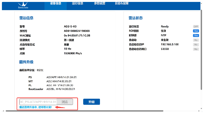Select the NTP clock source value

(x=164, y=35)
